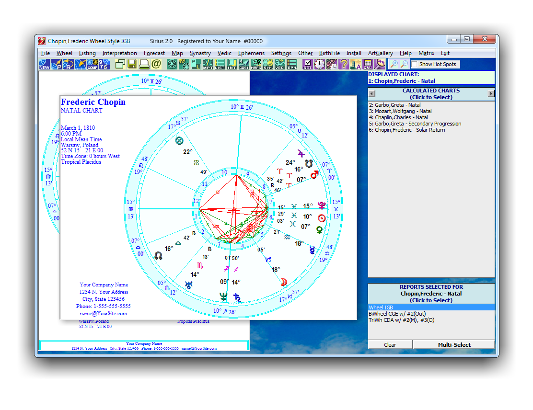This screenshot has width=533, height=410.
Task: Open the SET settings icon
Action: click(x=308, y=64)
